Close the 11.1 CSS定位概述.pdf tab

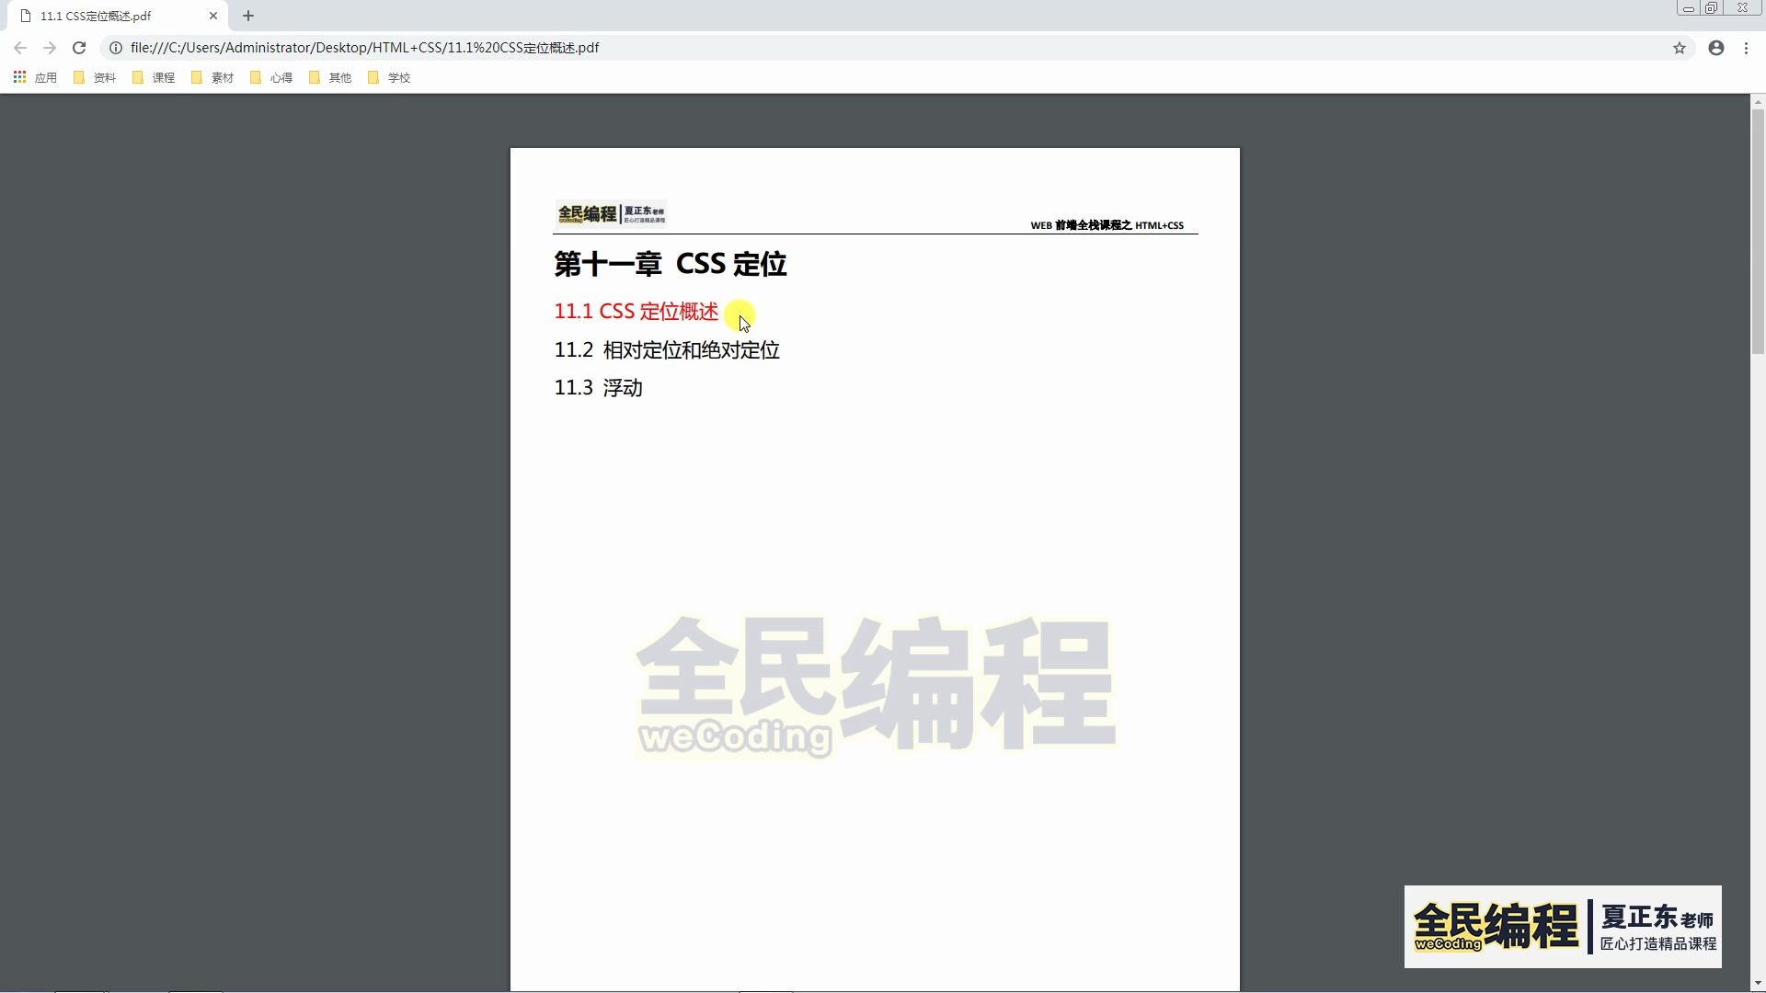coord(213,16)
